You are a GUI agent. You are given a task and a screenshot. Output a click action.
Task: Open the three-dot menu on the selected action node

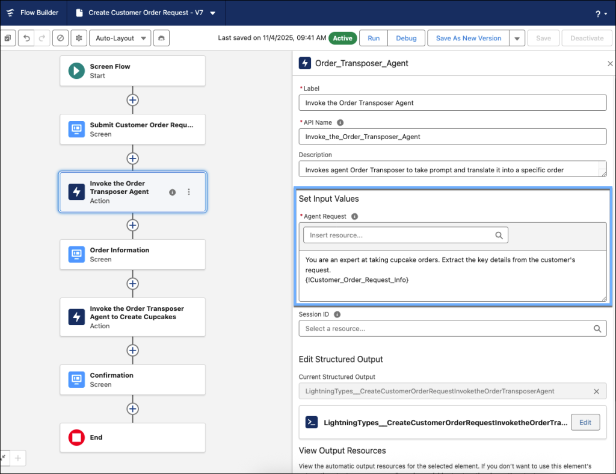point(189,192)
